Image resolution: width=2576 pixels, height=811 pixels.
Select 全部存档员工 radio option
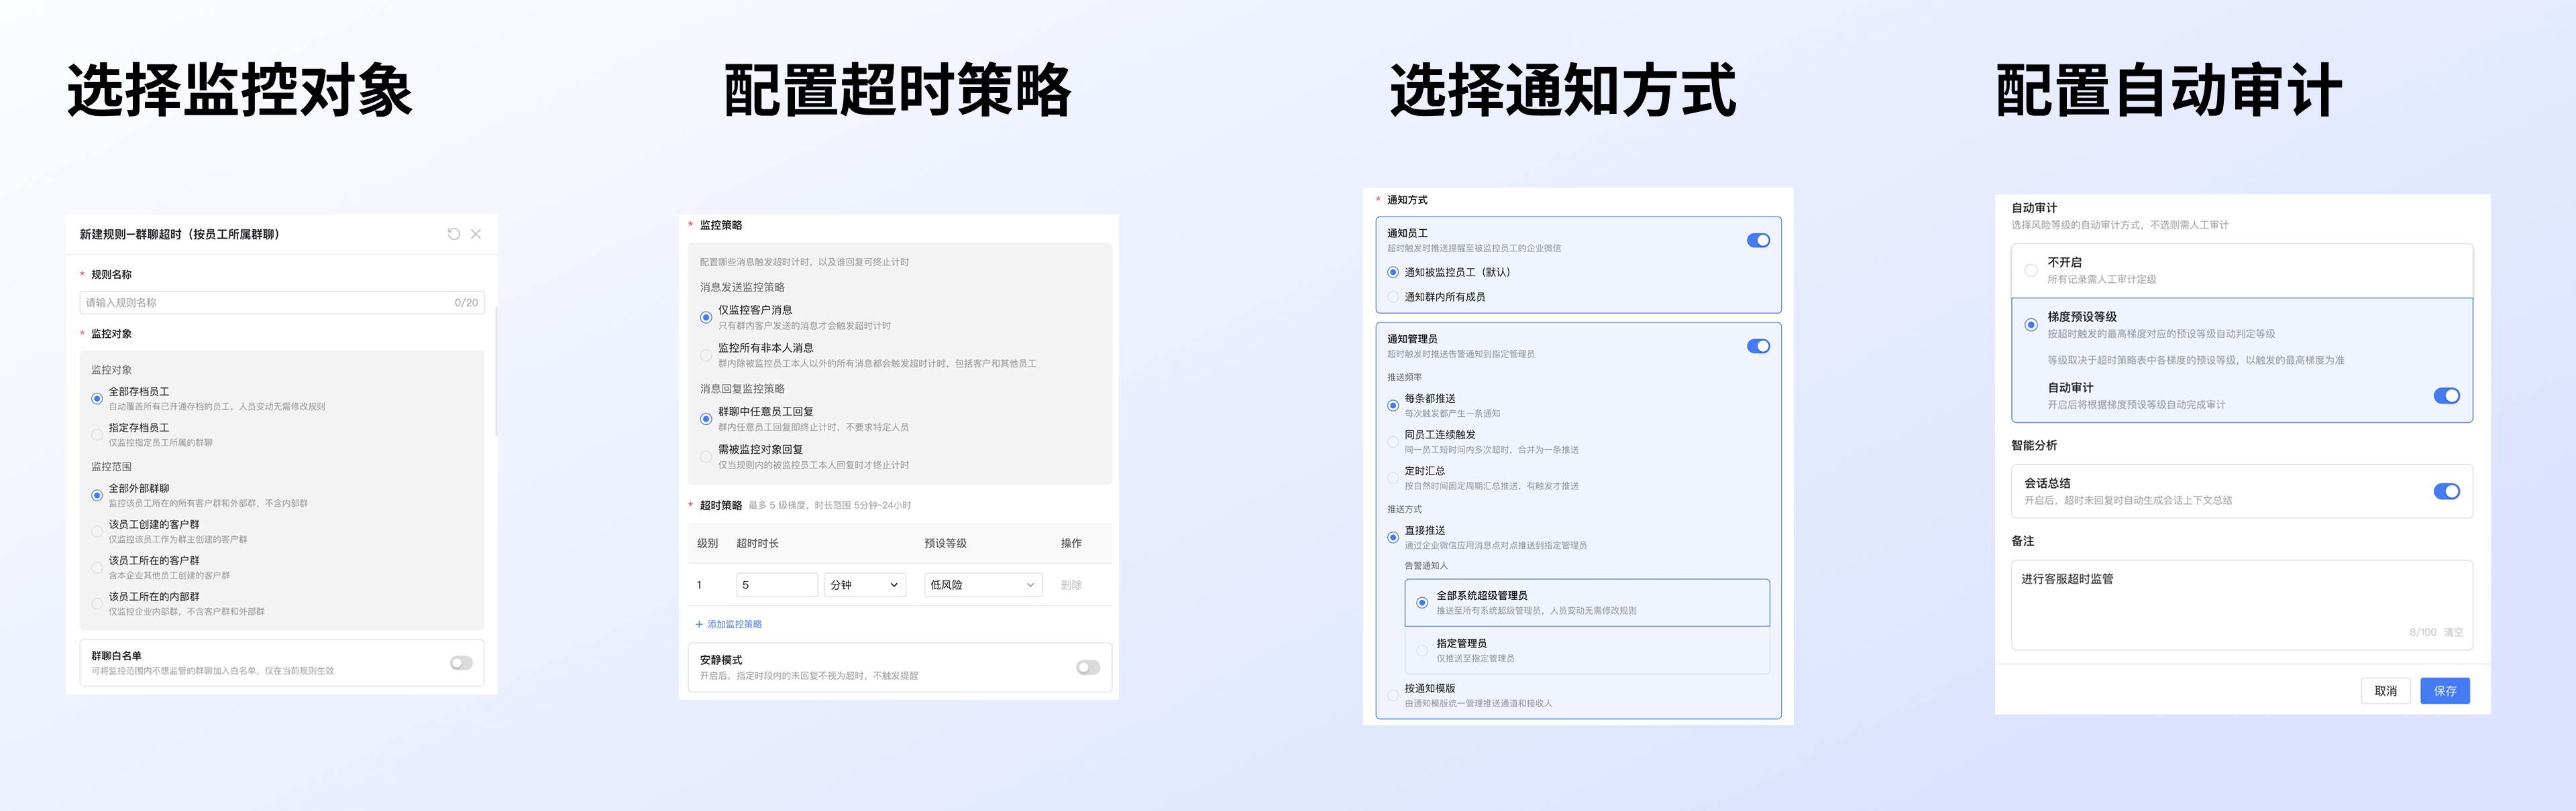pos(97,399)
